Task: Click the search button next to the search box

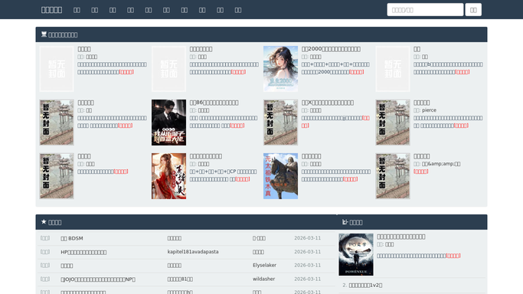Action: point(473,10)
